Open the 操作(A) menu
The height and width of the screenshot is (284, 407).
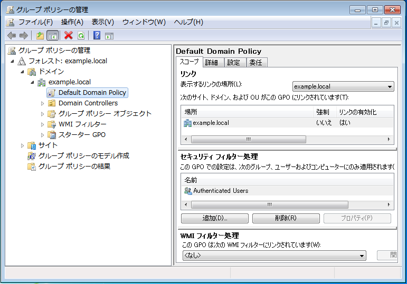click(72, 22)
